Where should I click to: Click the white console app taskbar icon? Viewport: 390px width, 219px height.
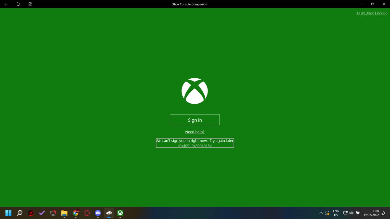[109, 213]
